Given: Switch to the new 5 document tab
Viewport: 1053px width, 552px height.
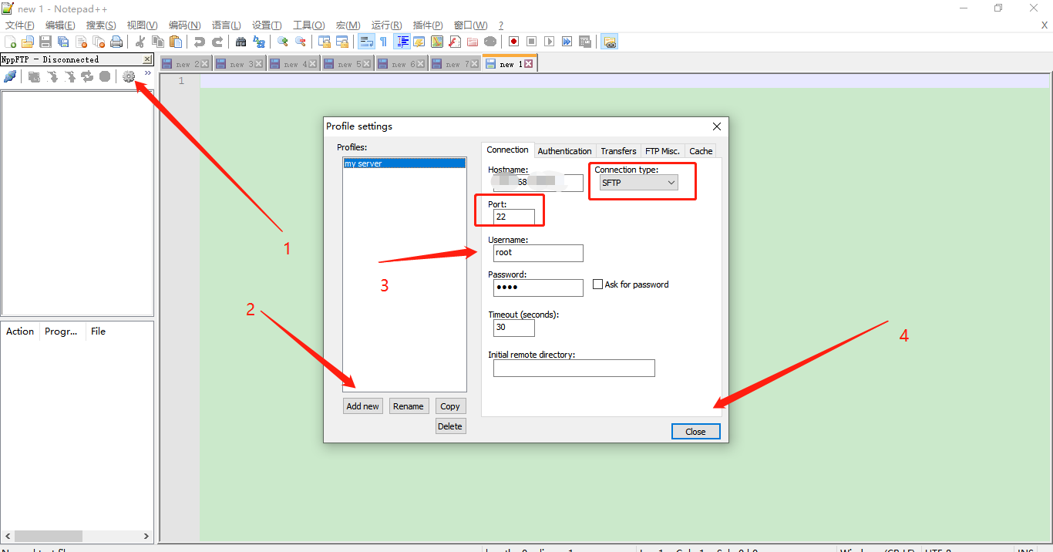Looking at the screenshot, I should tap(348, 64).
